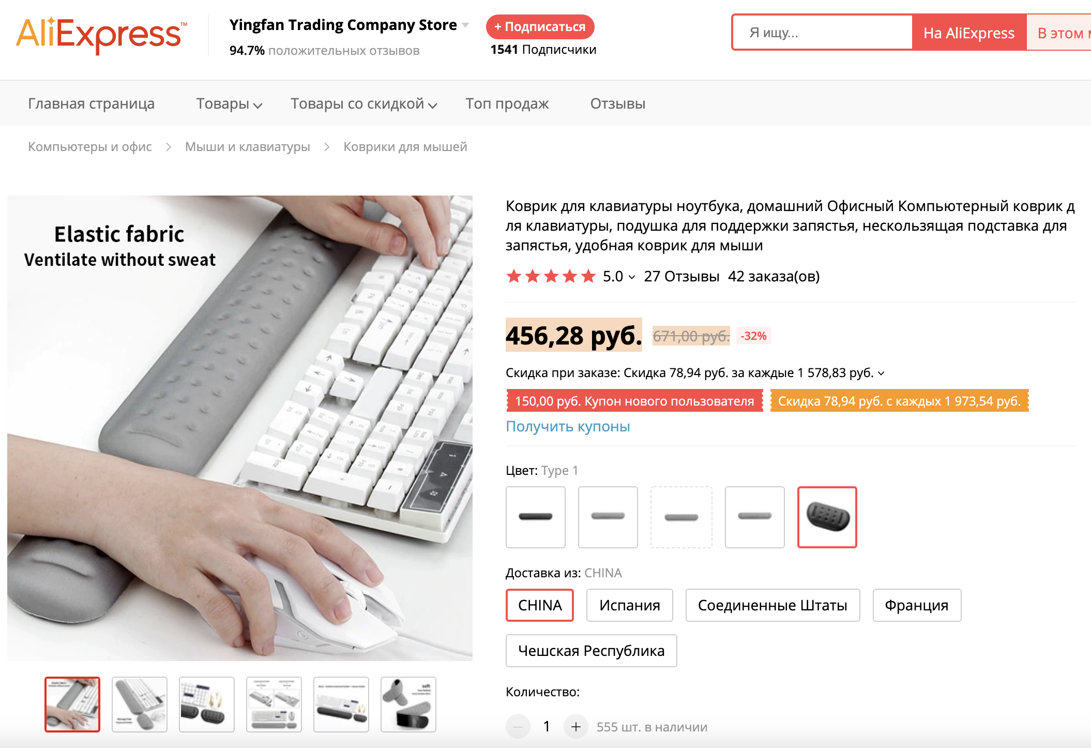Decrease quantity with the minus button
Image resolution: width=1091 pixels, height=748 pixels.
[x=518, y=727]
